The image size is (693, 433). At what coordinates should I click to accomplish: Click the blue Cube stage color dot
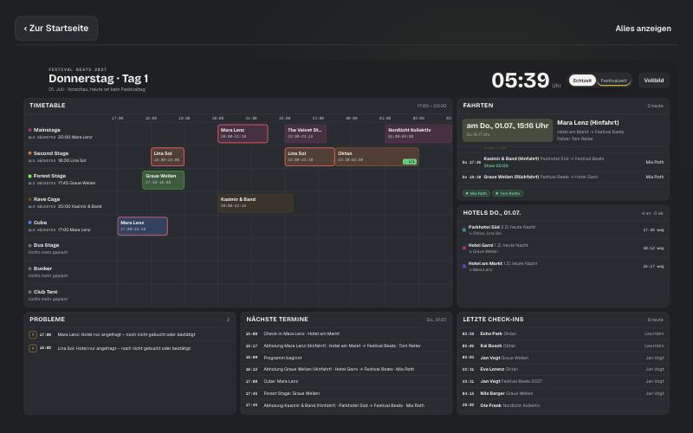[30, 223]
